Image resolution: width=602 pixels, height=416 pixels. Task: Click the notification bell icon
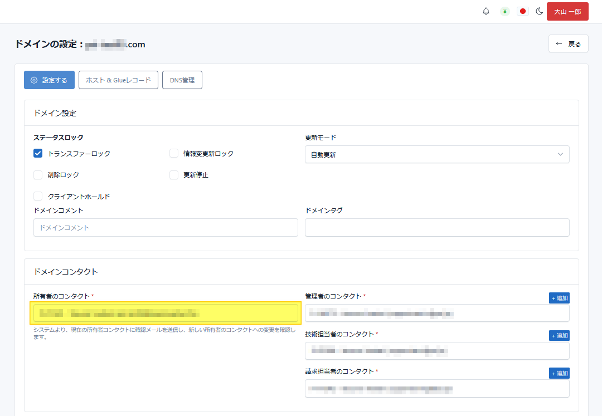(x=486, y=11)
